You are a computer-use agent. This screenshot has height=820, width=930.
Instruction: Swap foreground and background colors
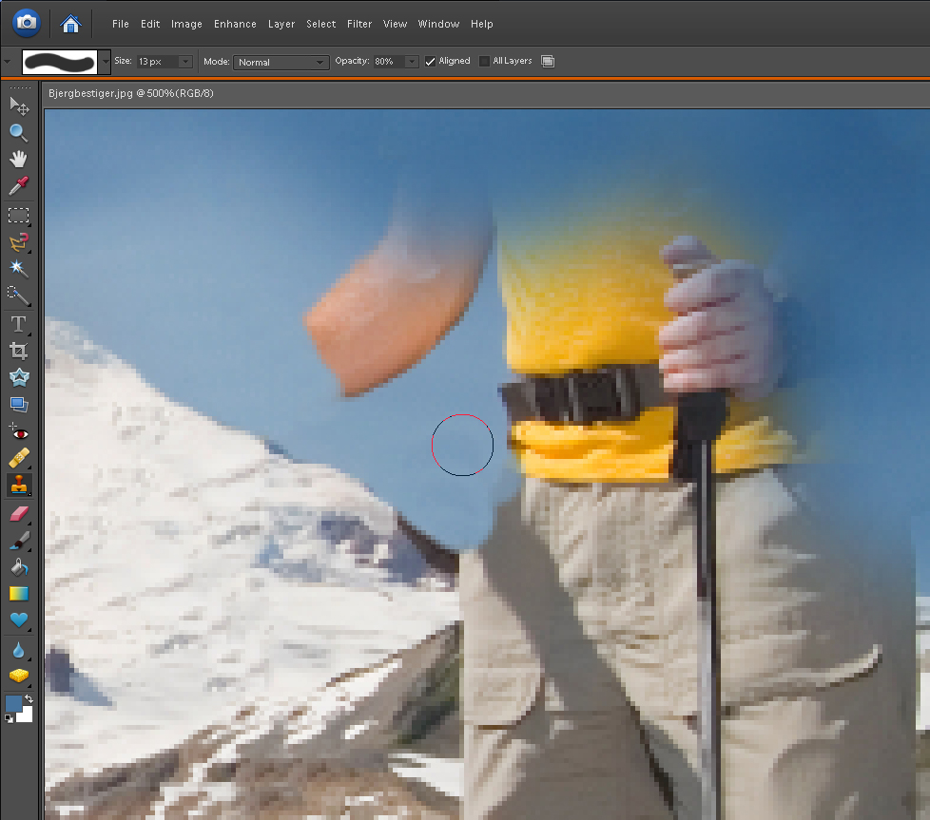29,699
